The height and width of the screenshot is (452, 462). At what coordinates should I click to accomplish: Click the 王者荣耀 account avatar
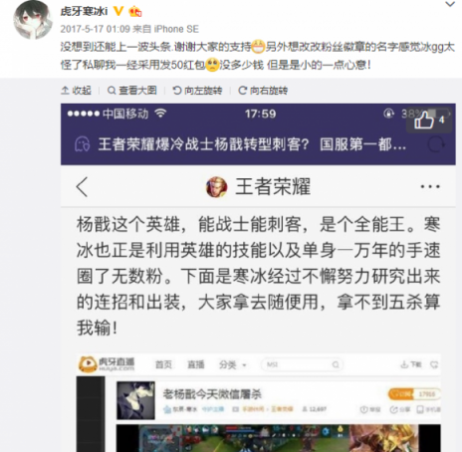(217, 187)
